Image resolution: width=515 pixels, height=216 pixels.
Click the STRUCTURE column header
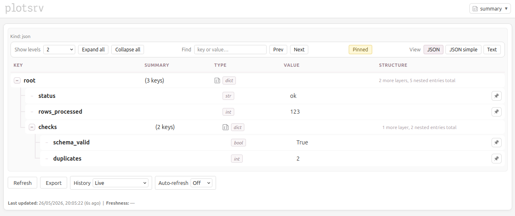393,65
